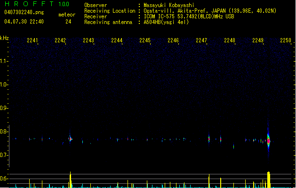Image resolution: width=296 pixels, height=188 pixels.
Task: Click the antenna text A504HB(yagi 4el)
Action: coord(166,22)
